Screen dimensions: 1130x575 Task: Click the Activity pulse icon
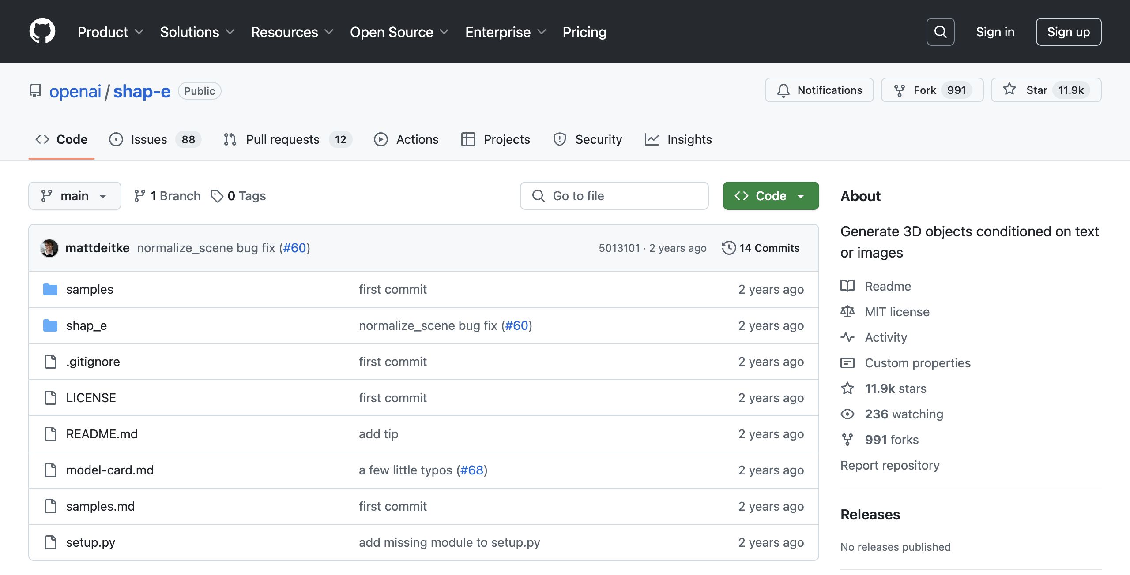(847, 337)
